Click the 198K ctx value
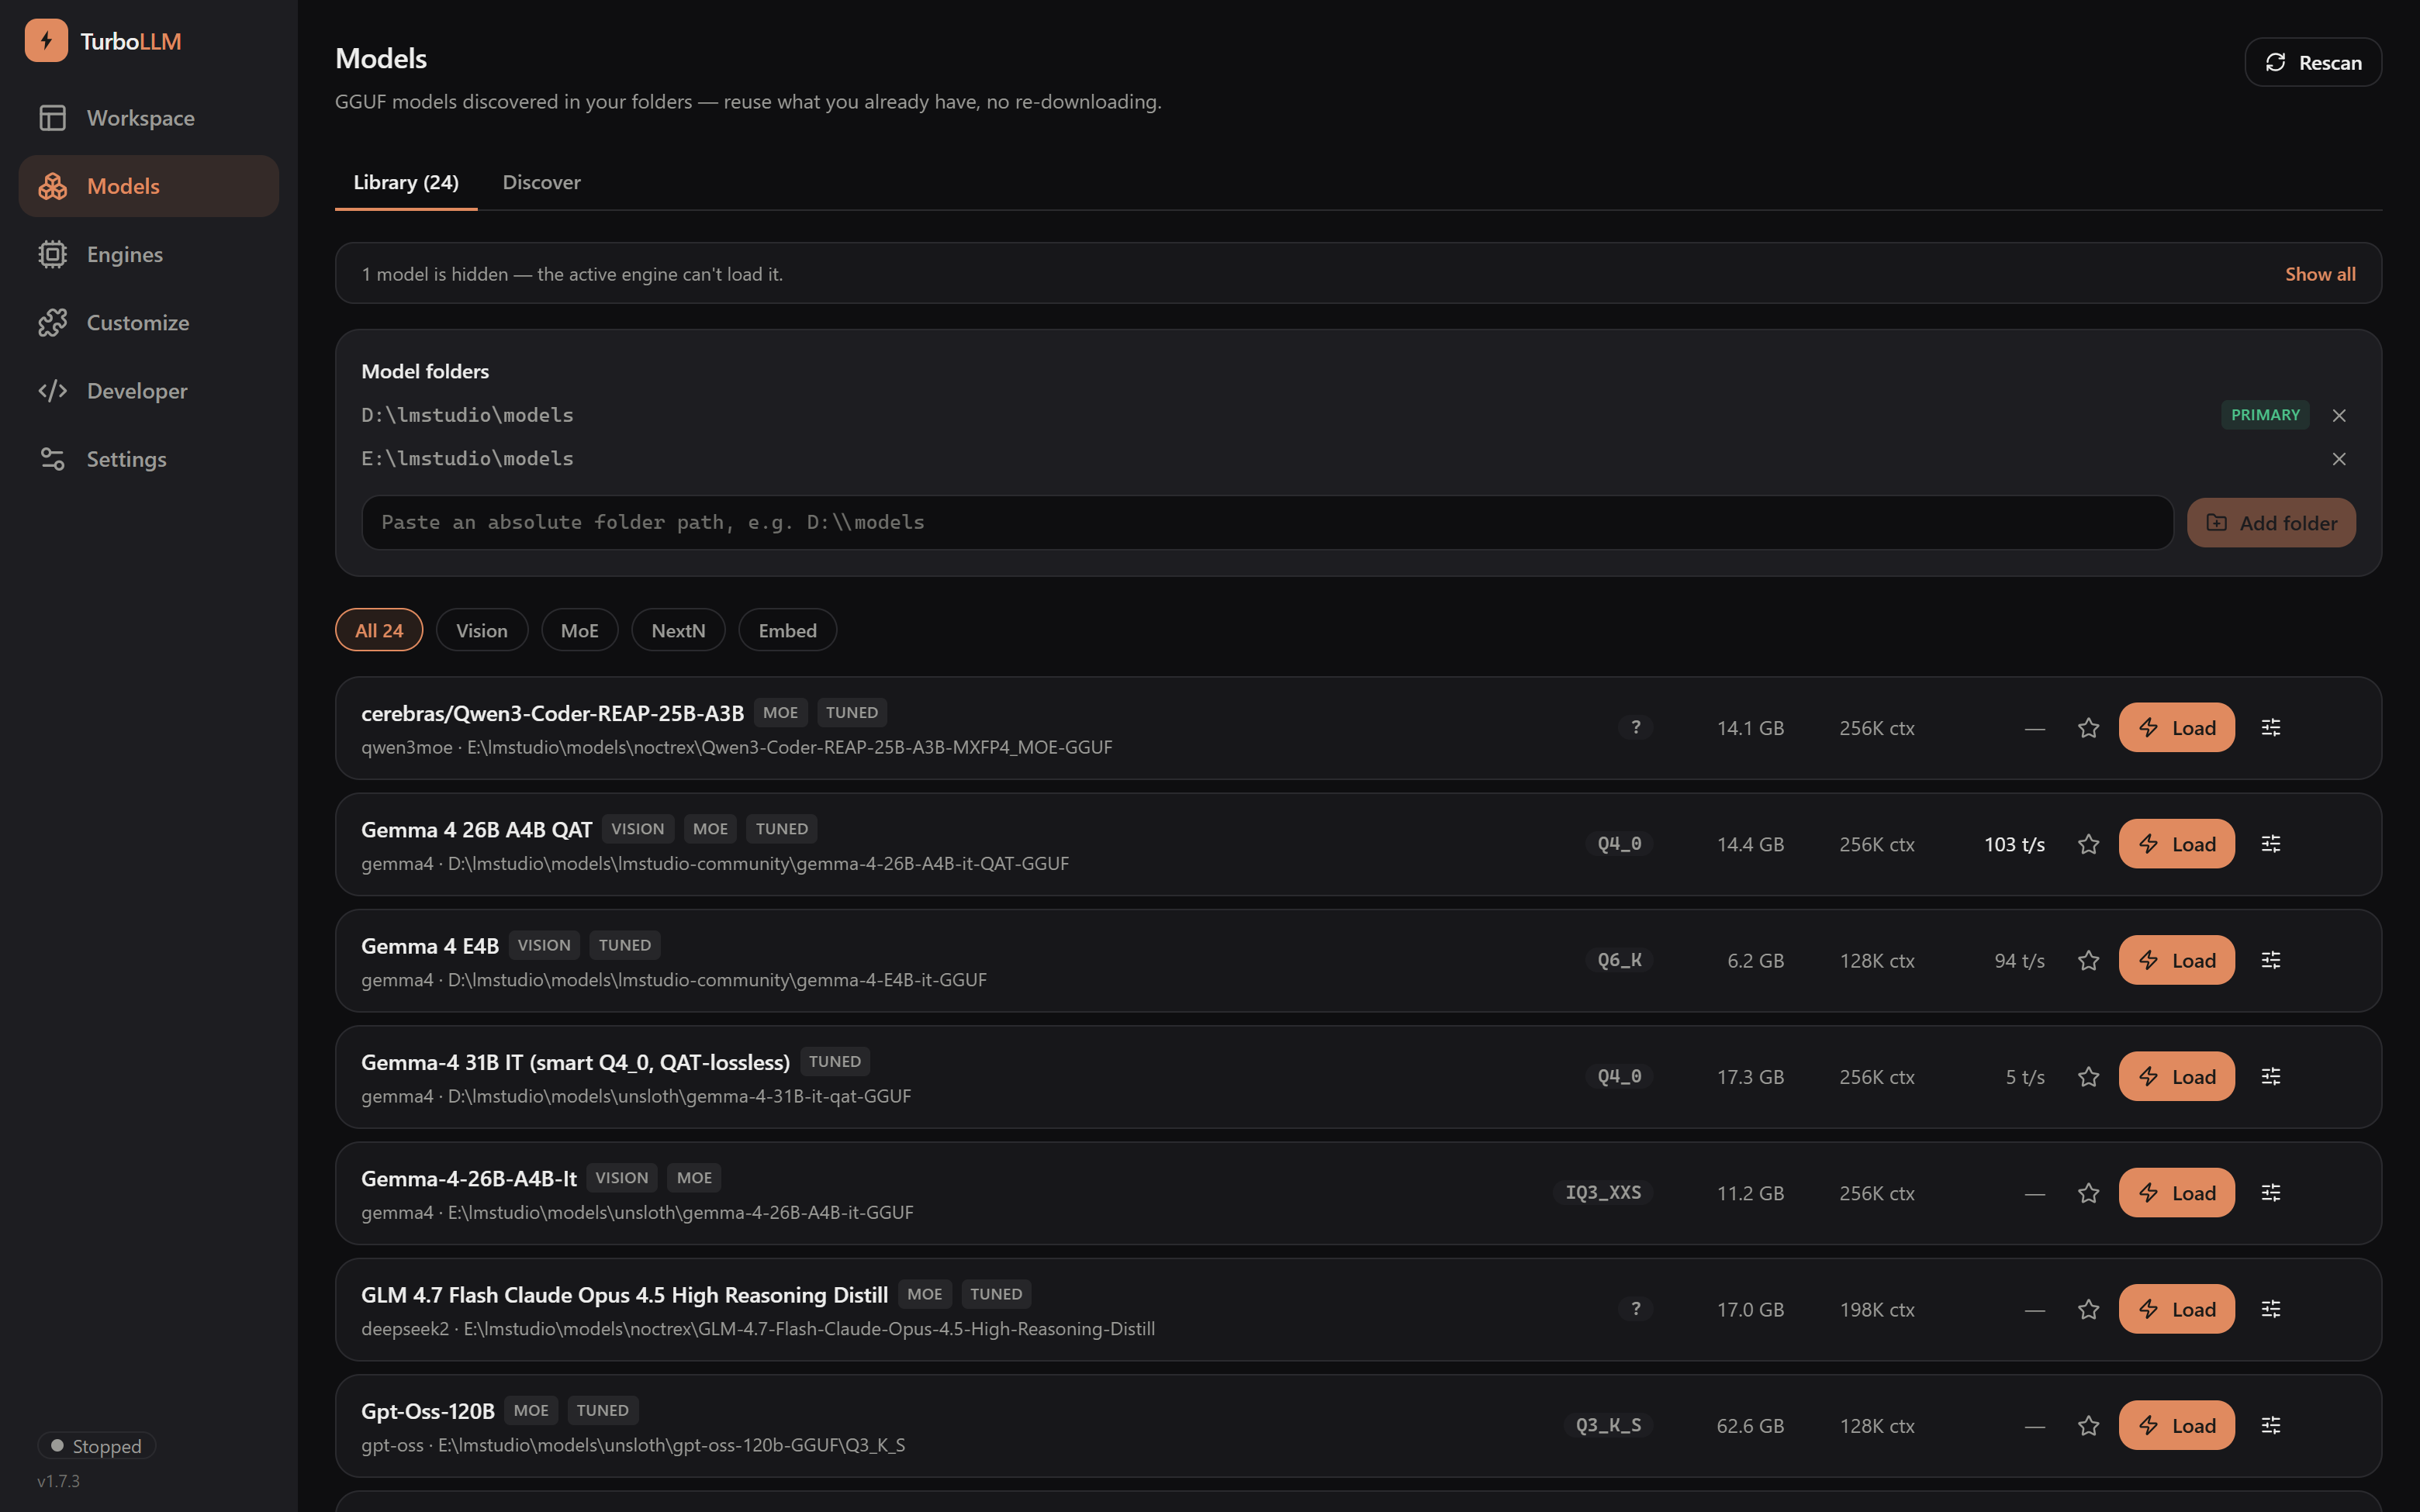 1877,1309
